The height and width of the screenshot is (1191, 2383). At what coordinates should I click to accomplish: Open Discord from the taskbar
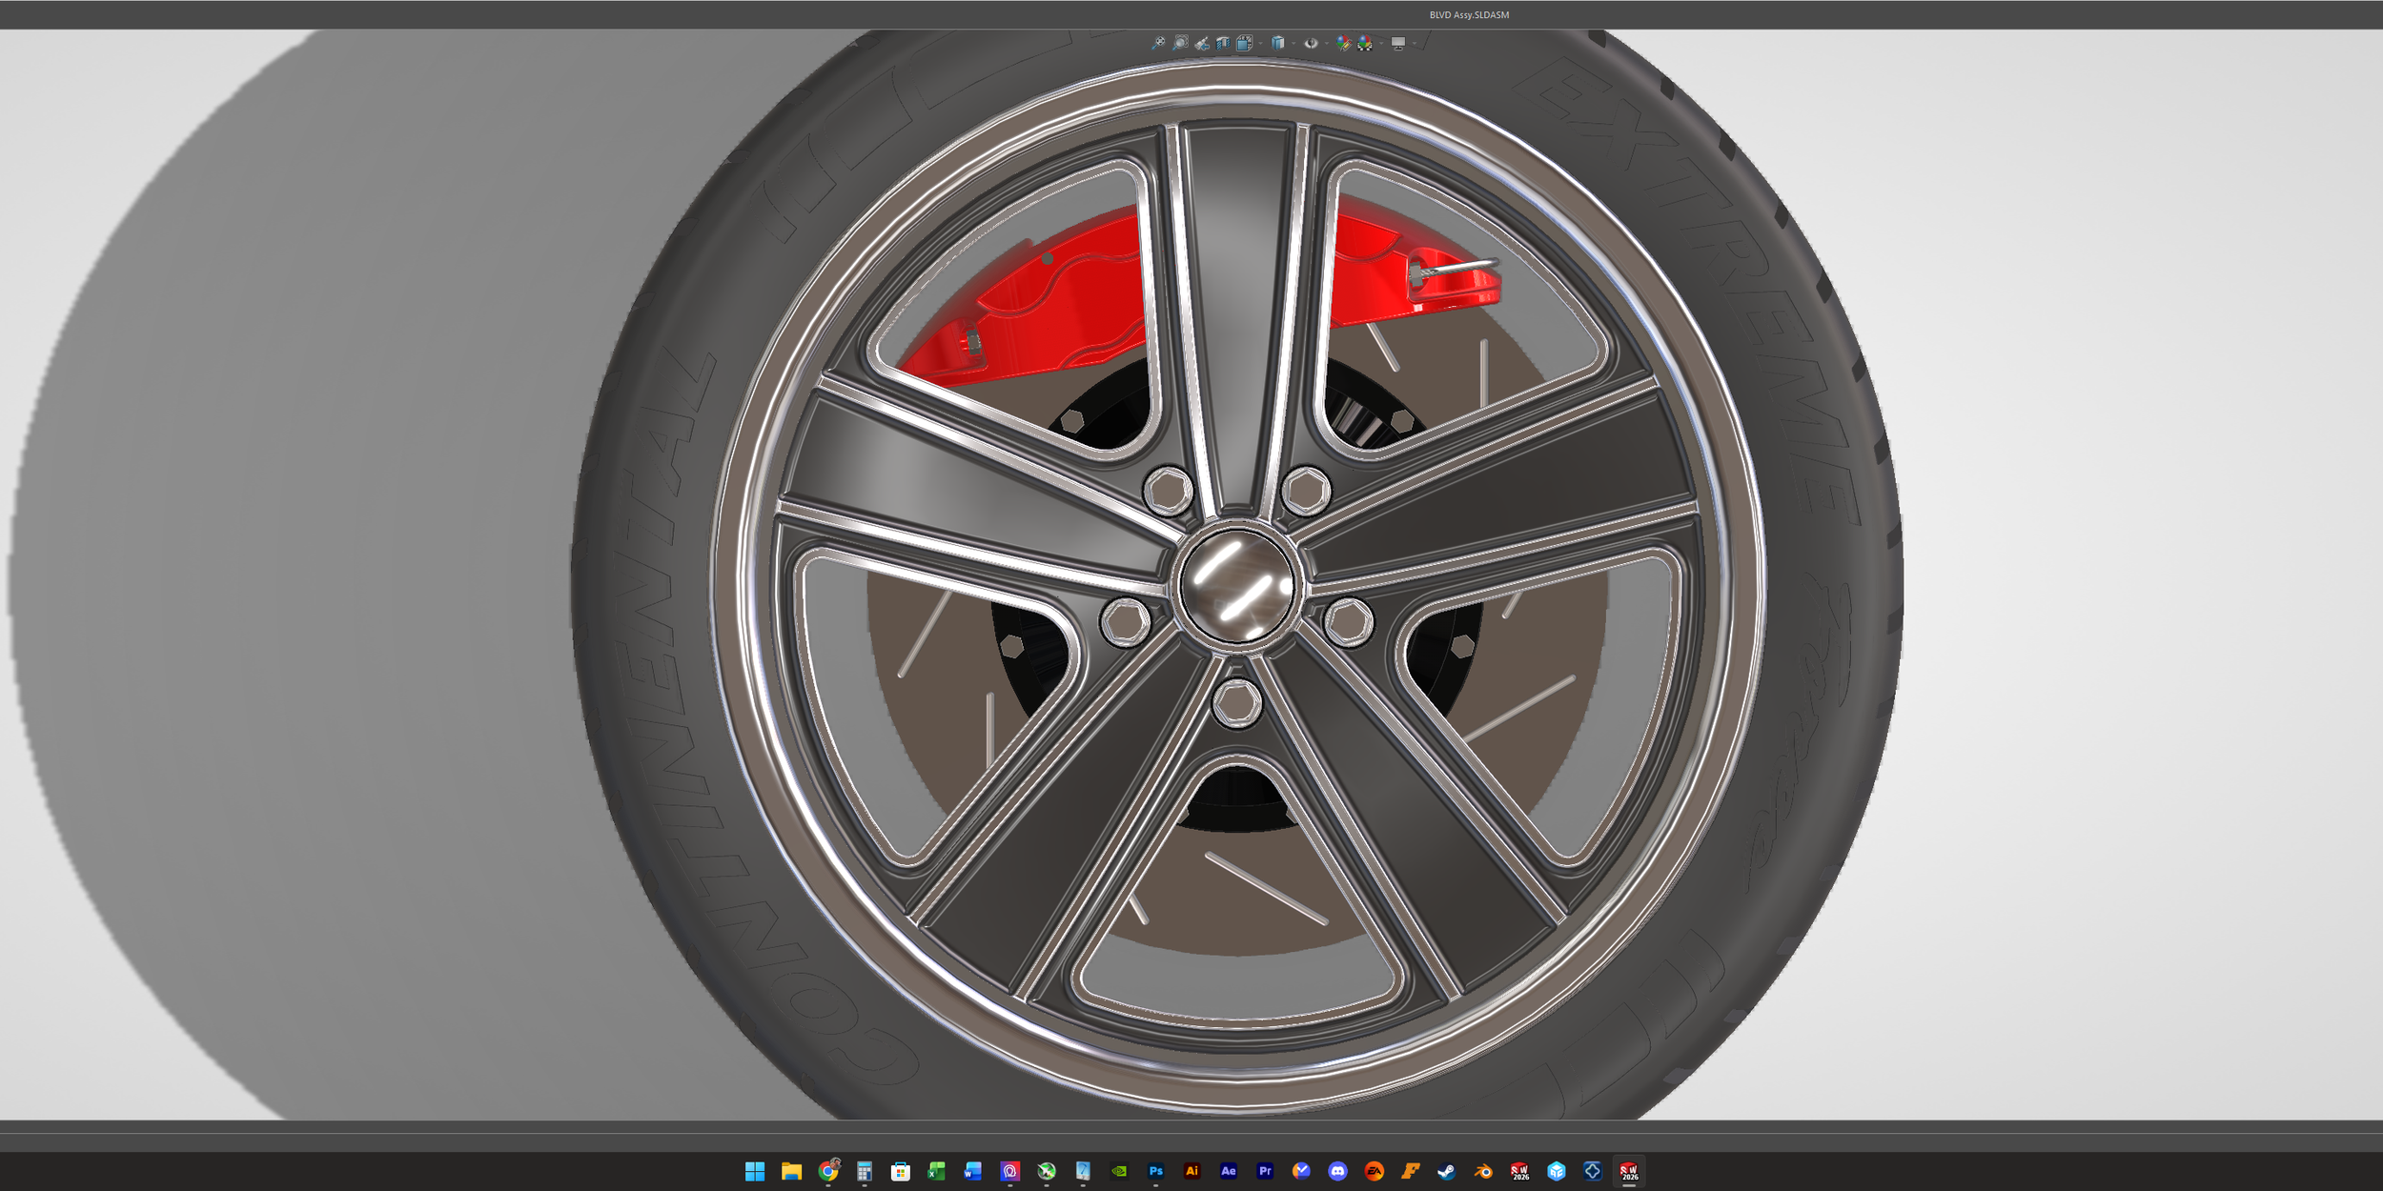(1337, 1171)
